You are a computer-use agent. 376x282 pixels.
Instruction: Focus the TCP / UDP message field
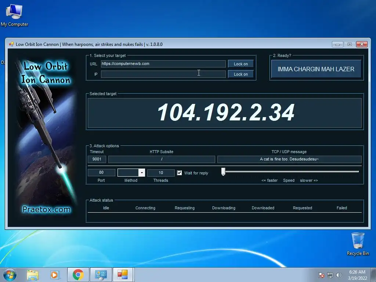289,159
